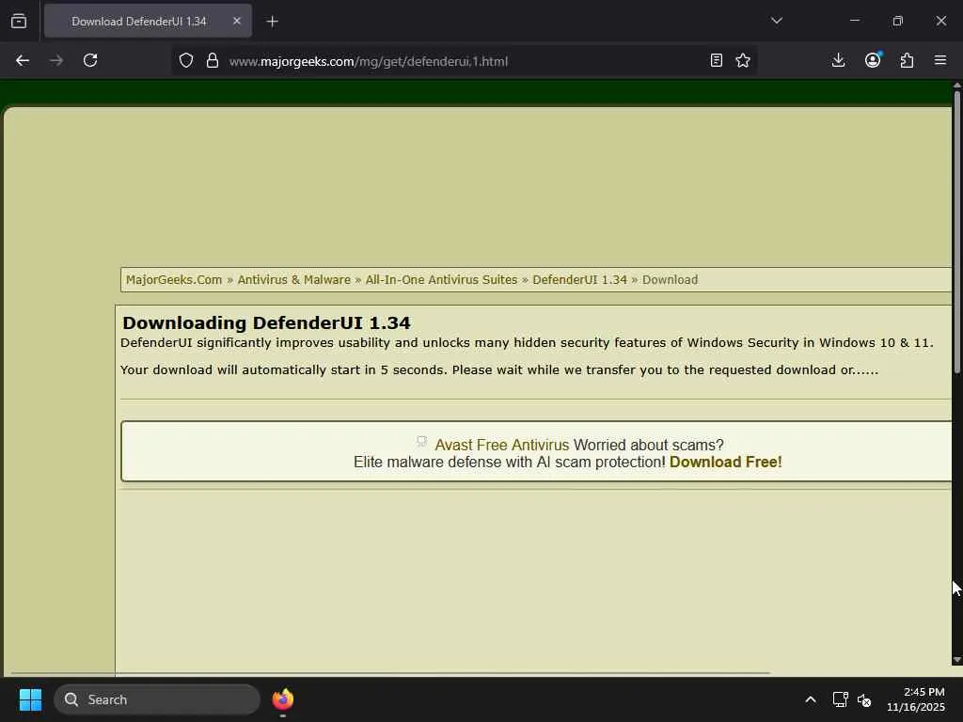Show hidden system tray icons
Screen dimensions: 963x722
click(811, 699)
